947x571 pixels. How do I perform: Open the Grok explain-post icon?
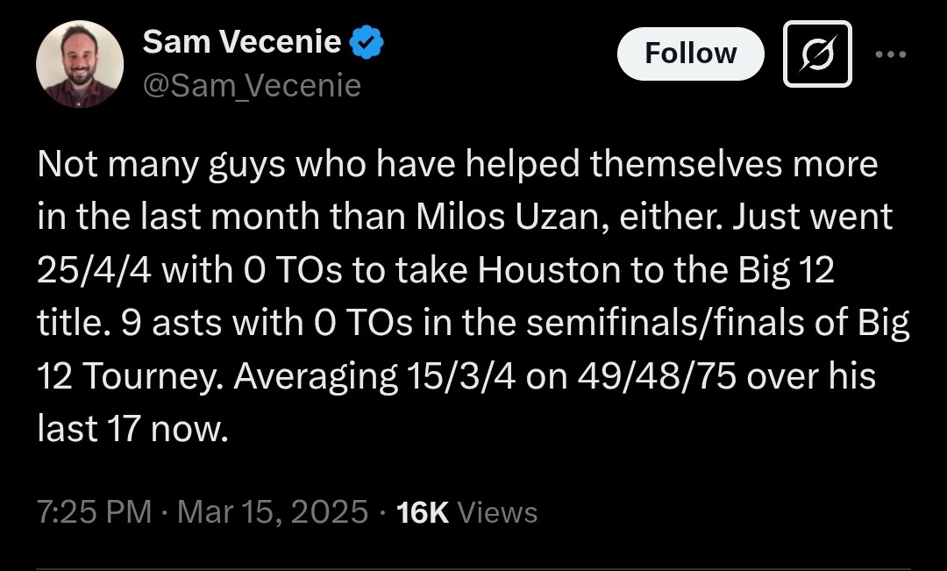(817, 54)
